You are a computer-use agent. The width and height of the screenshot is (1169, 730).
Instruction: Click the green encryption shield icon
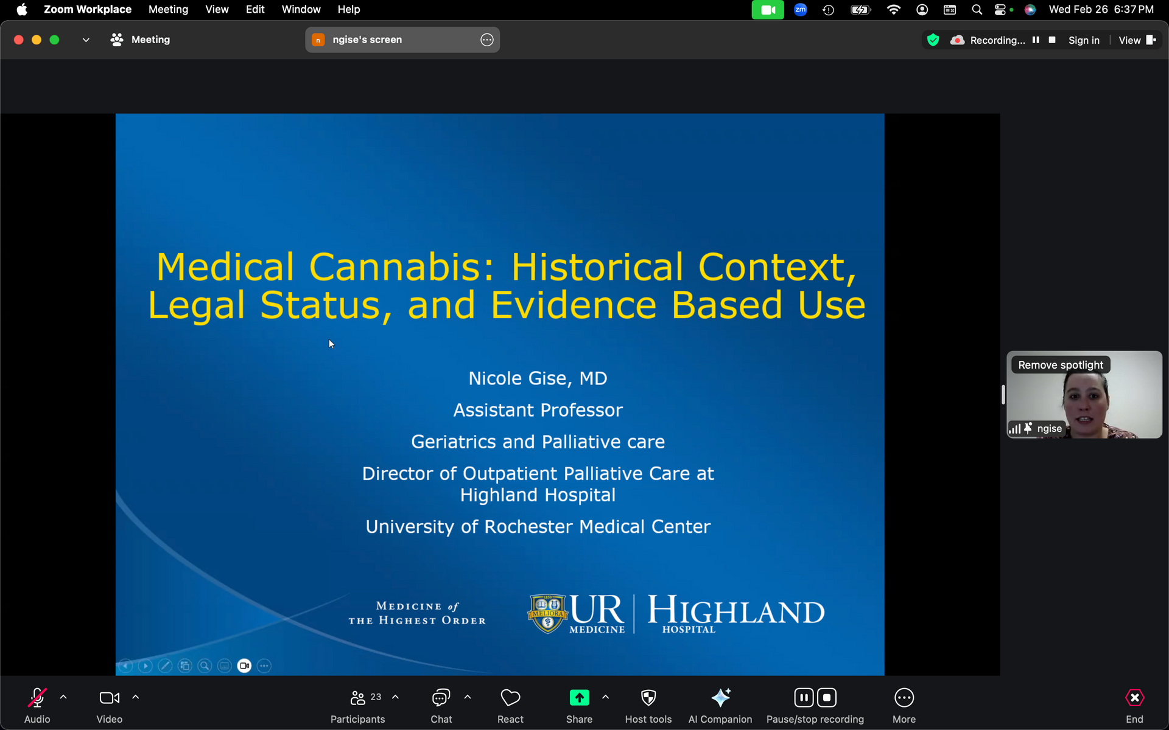[x=933, y=40]
